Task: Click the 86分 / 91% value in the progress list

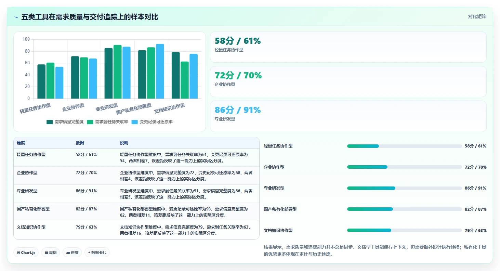Action: point(475,188)
